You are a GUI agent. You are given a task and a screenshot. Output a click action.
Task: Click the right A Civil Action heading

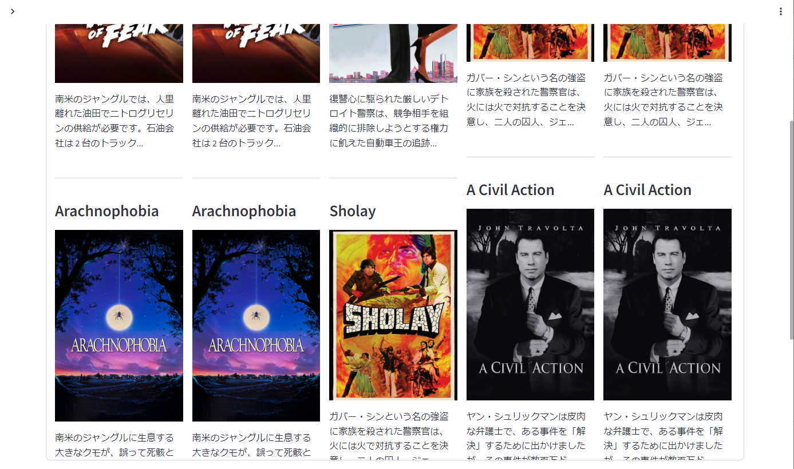pyautogui.click(x=647, y=190)
